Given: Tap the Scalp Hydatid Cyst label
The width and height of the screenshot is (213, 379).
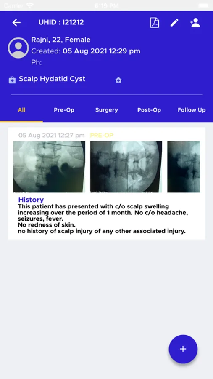Looking at the screenshot, I should [x=52, y=79].
